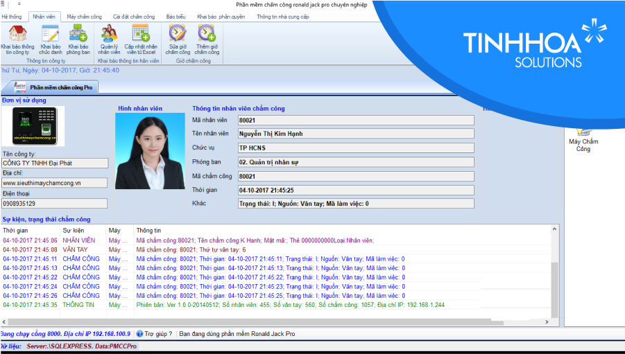This screenshot has height=354, width=625.
Task: Click the Thông tin column header
Action: 148,231
